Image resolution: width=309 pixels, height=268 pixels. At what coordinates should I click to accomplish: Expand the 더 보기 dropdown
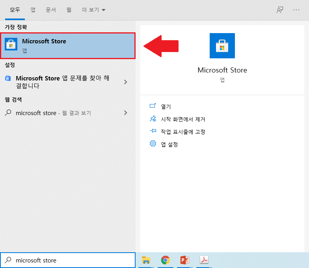pos(94,10)
